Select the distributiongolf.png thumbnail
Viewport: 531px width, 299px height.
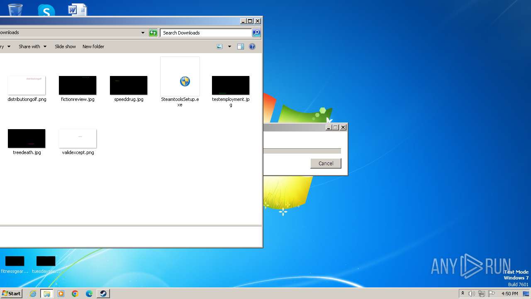(27, 85)
